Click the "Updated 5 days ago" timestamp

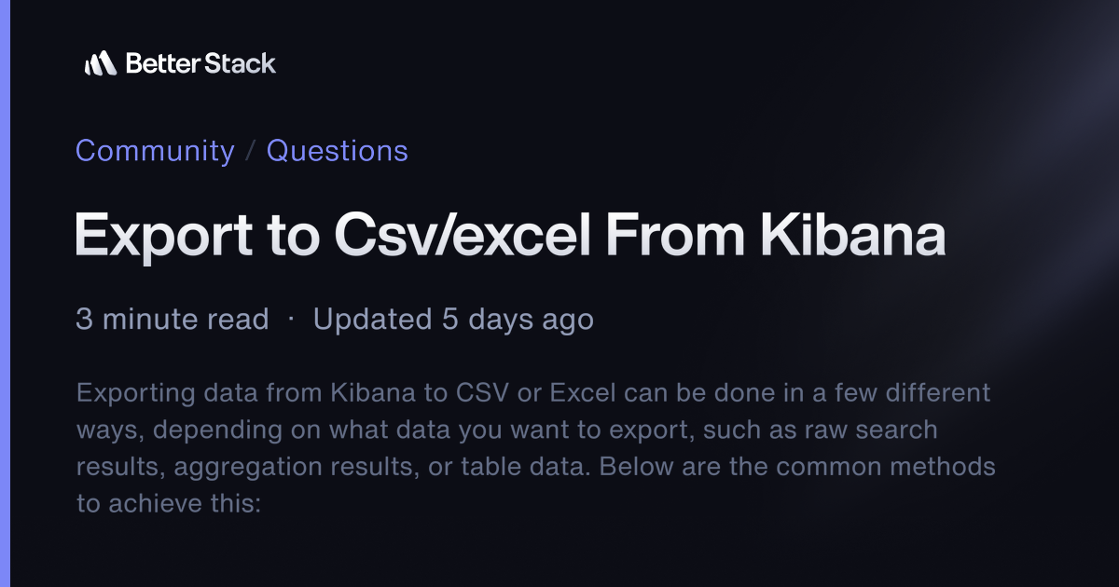(x=453, y=320)
